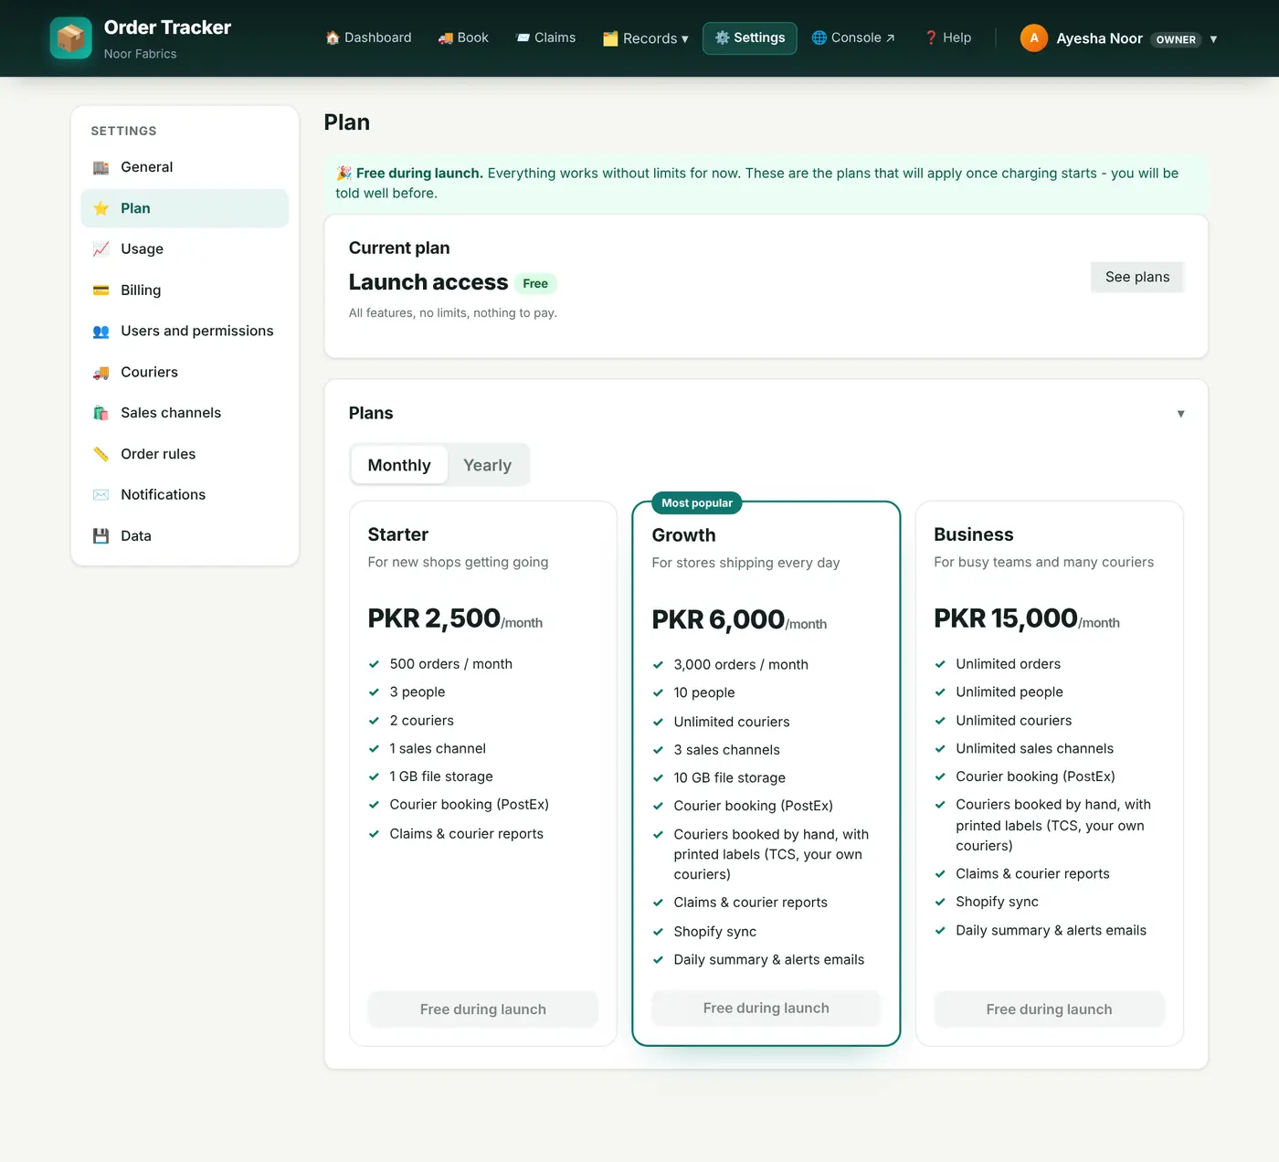Click the Help question mark icon
Viewport: 1279px width, 1162px height.
pos(931,37)
